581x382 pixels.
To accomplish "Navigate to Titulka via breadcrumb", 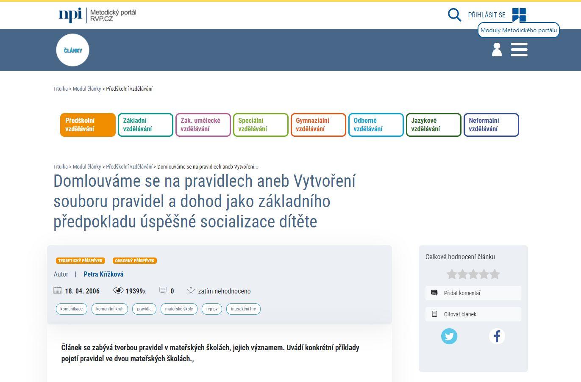I will click(x=60, y=89).
